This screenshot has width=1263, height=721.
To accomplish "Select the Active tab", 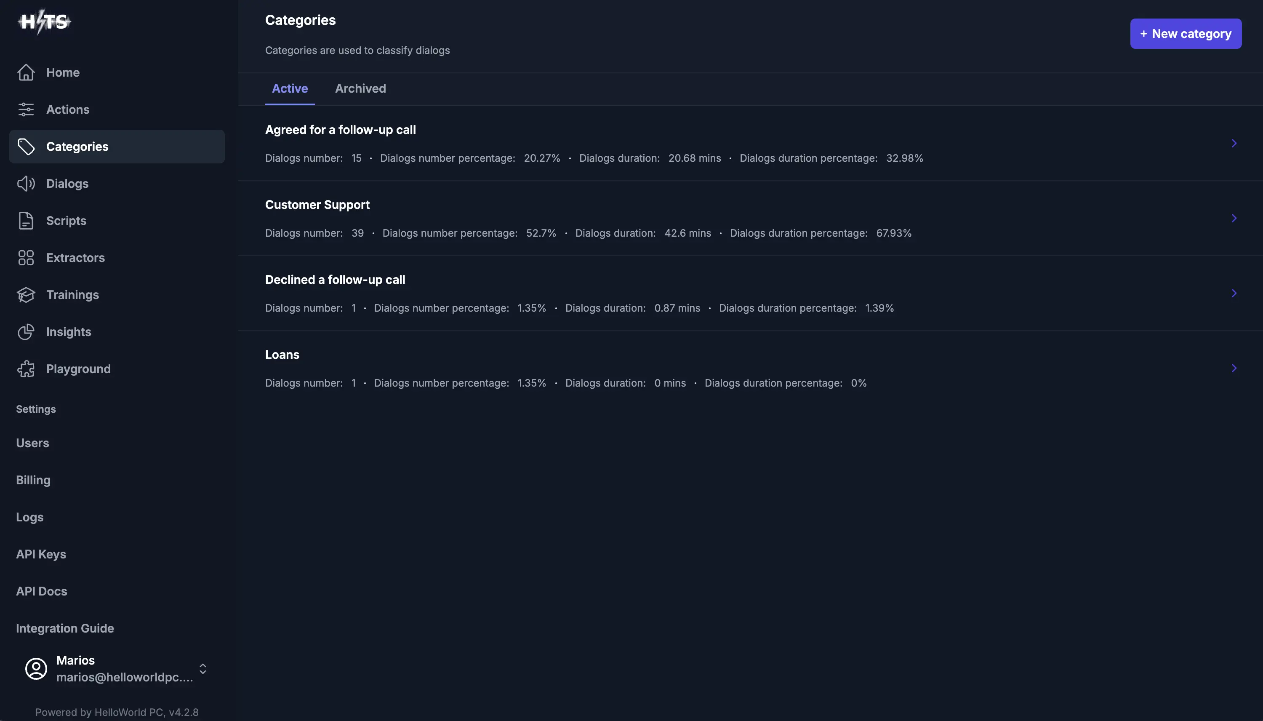I will (290, 88).
